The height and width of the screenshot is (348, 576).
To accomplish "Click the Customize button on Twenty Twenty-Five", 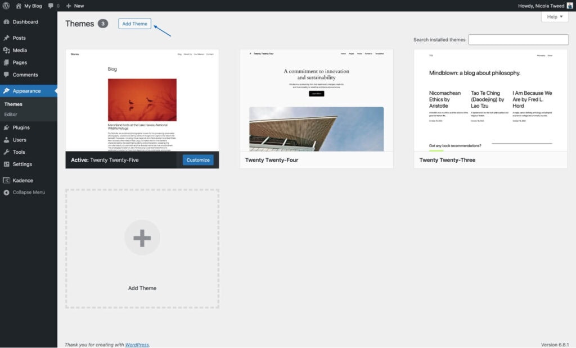I will tap(198, 160).
